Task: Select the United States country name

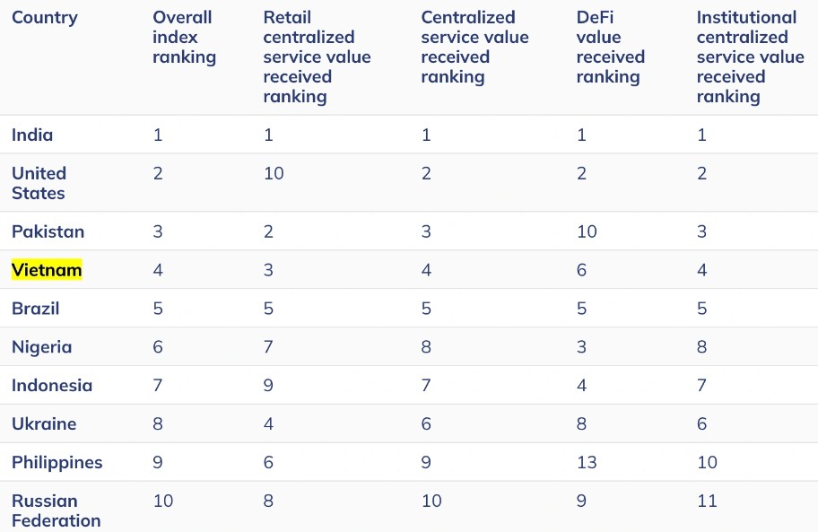Action: [39, 183]
